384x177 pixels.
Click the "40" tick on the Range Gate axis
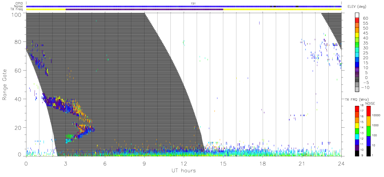[18, 99]
